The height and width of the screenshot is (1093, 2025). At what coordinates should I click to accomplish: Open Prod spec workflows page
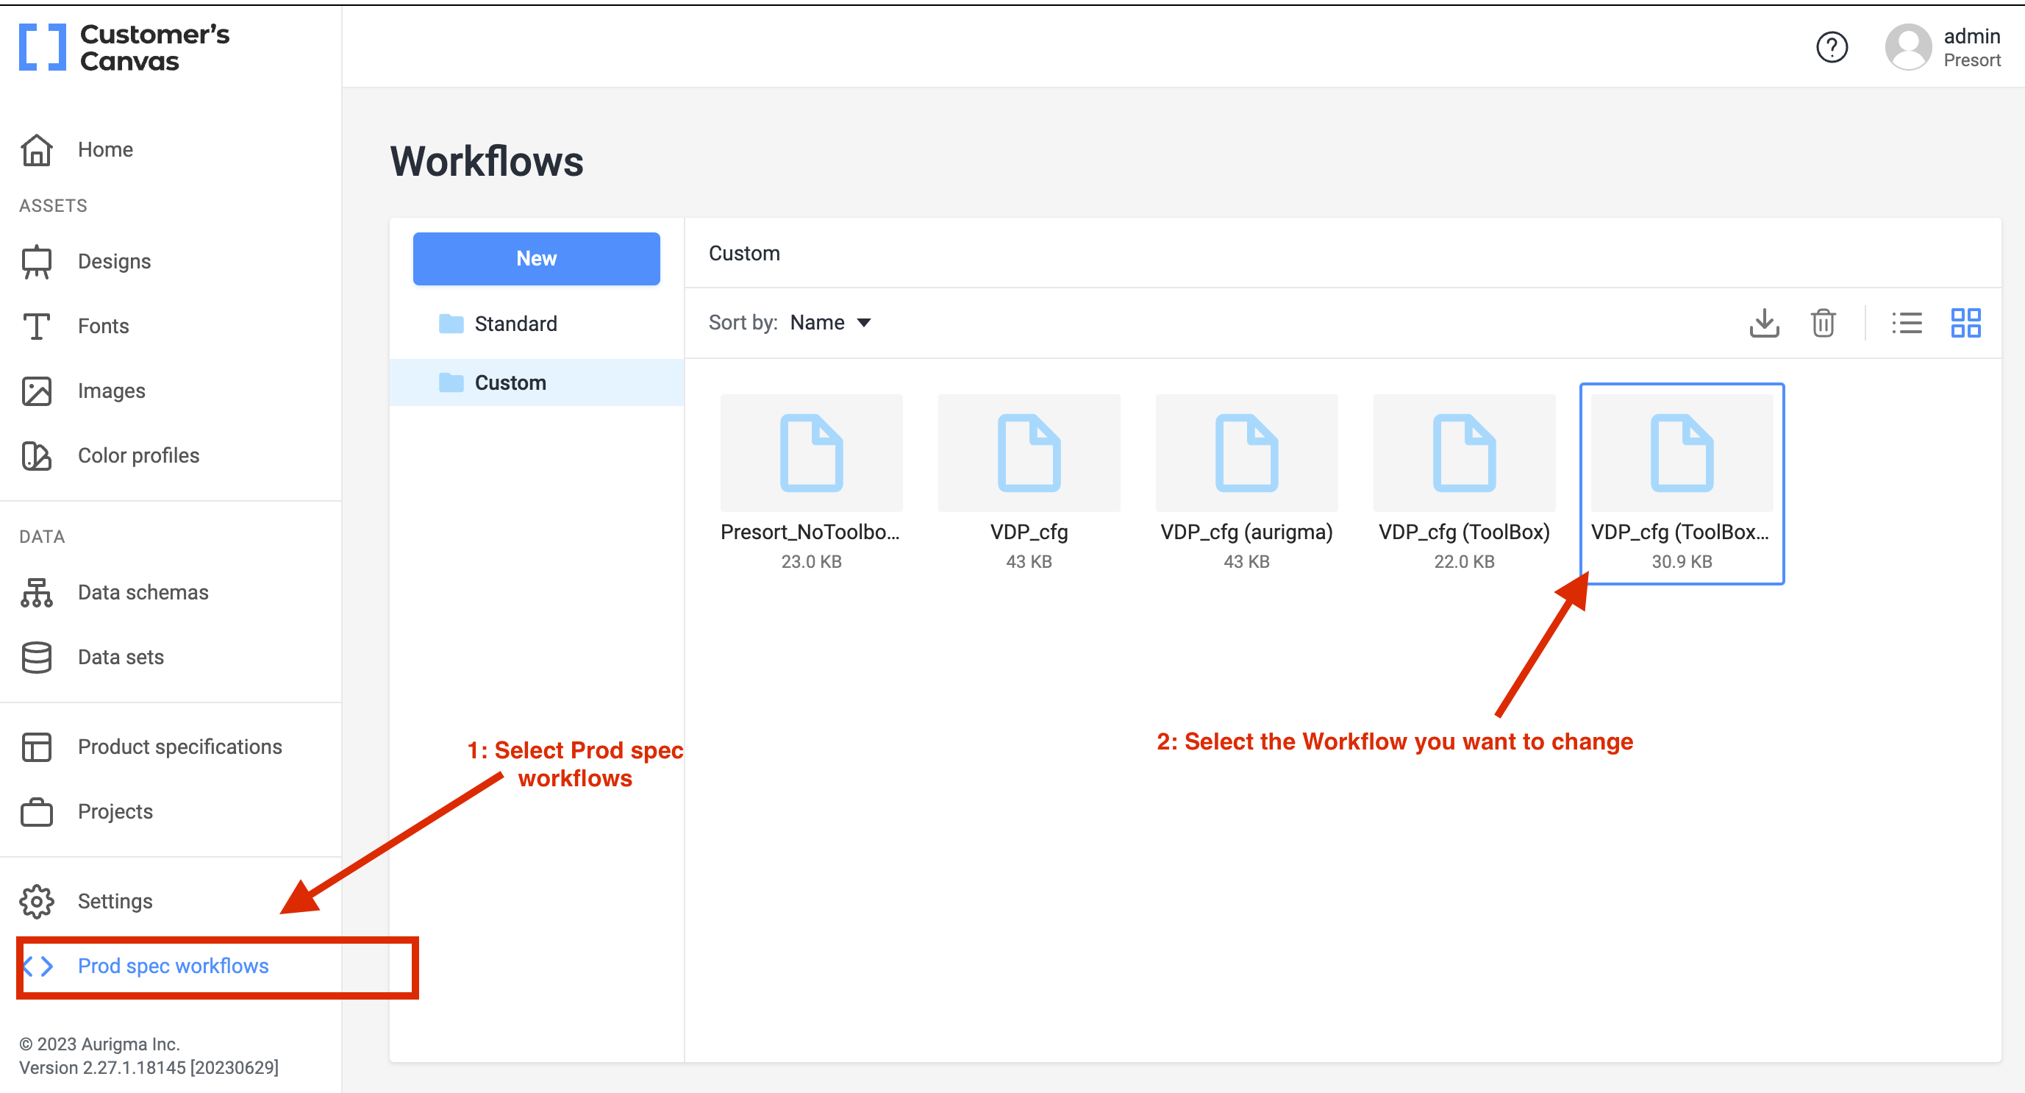pyautogui.click(x=173, y=966)
